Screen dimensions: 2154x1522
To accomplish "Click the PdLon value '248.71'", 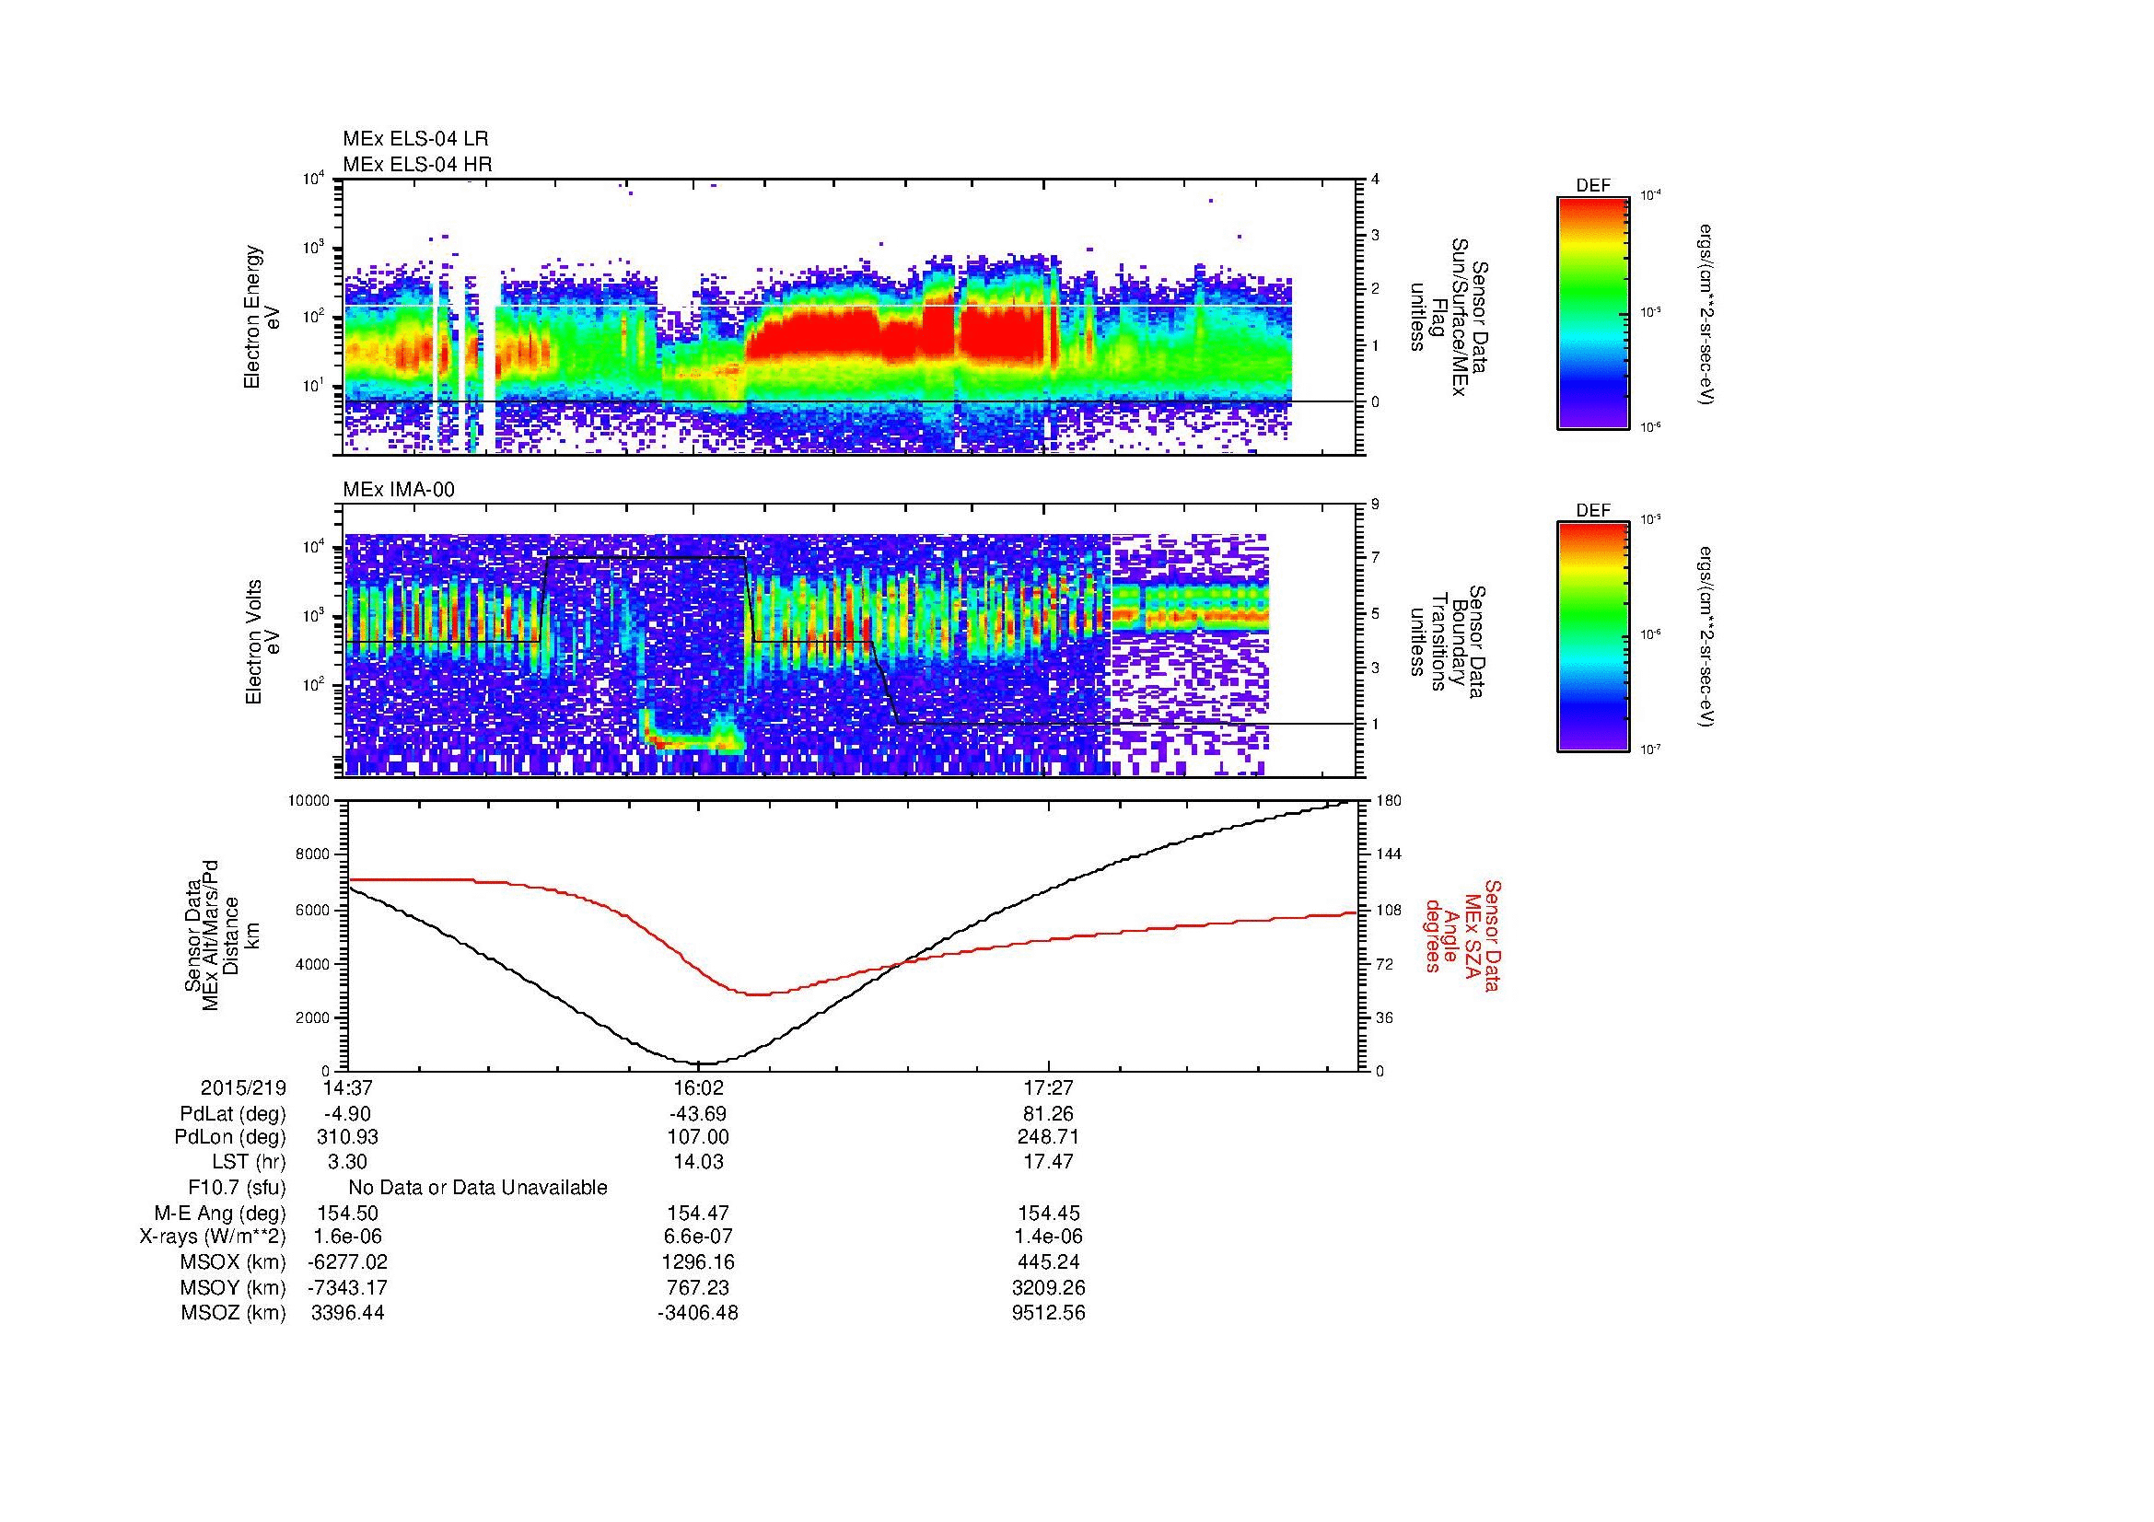I will coord(1049,1137).
